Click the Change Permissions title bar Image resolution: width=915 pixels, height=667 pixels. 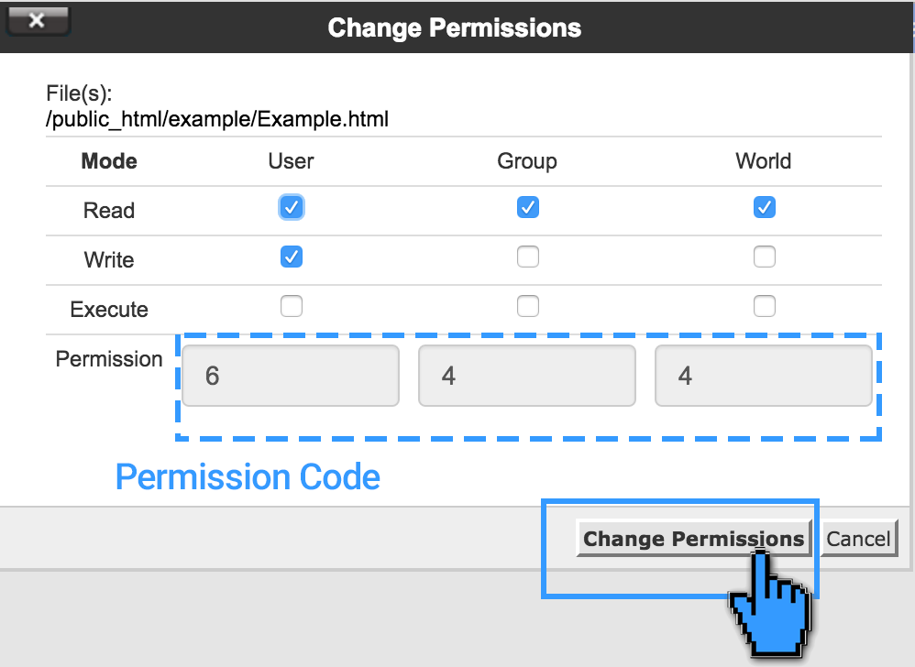pyautogui.click(x=456, y=27)
